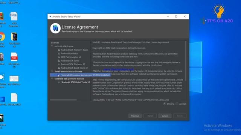Select the android-sdk-license entry
This screenshot has height=135, width=241.
point(64,46)
